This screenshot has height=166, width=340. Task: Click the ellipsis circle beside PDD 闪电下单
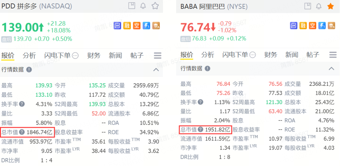pyautogui.click(x=75, y=56)
